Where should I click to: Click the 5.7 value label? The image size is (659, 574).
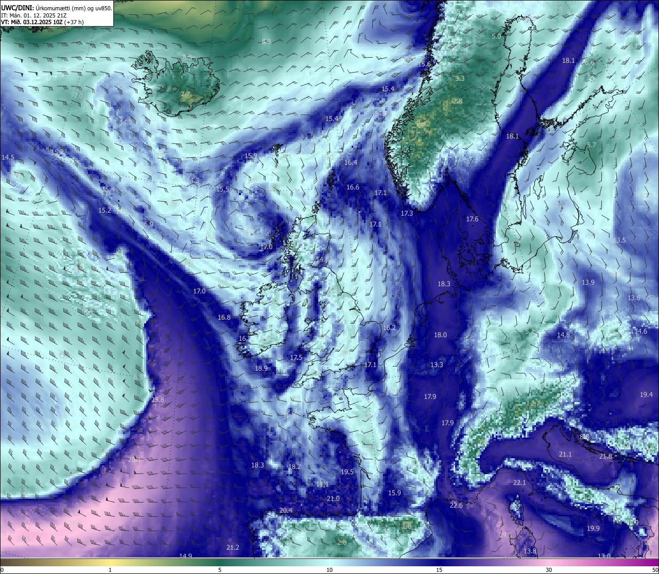pyautogui.click(x=592, y=145)
